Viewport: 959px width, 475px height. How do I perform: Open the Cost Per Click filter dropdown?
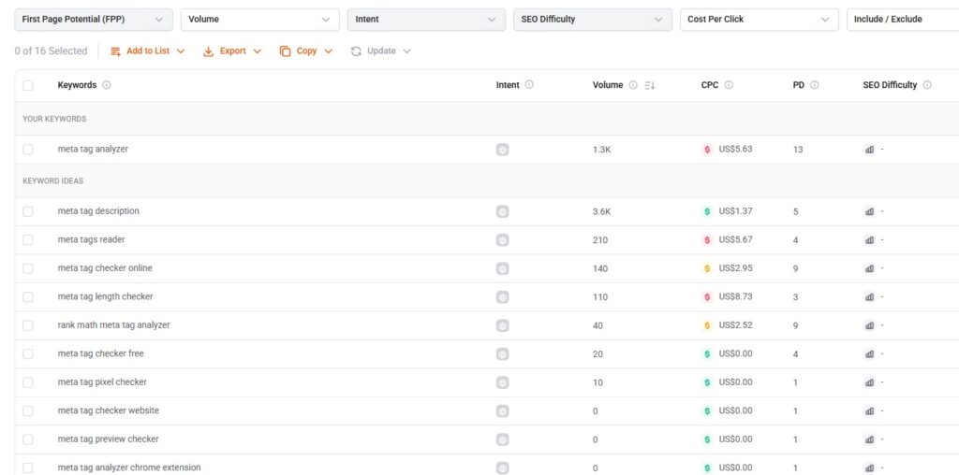(759, 20)
